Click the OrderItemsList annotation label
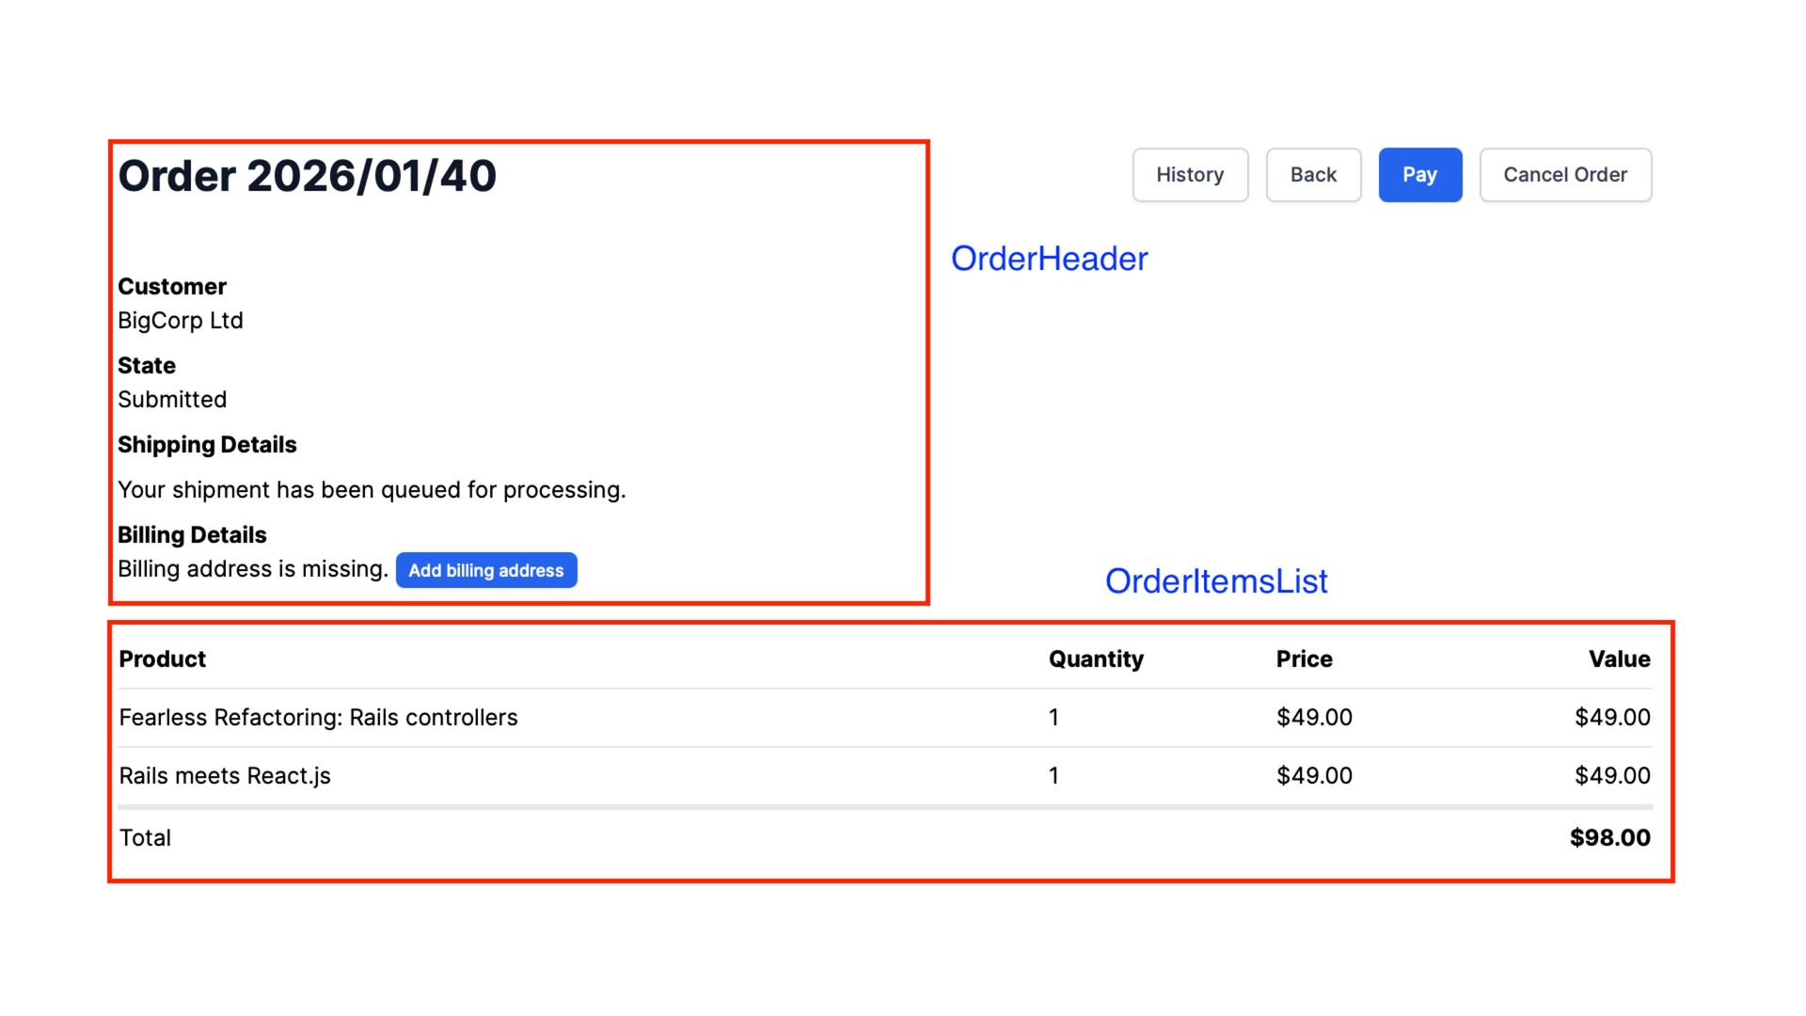The image size is (1806, 1016). 1215,581
